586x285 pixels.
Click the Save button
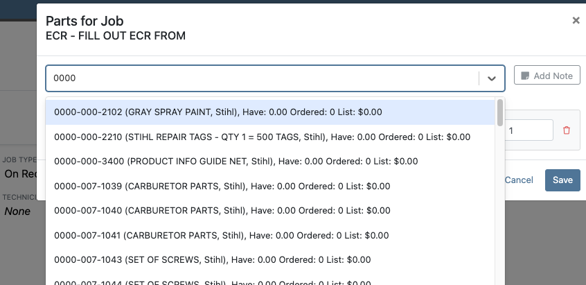pyautogui.click(x=562, y=180)
